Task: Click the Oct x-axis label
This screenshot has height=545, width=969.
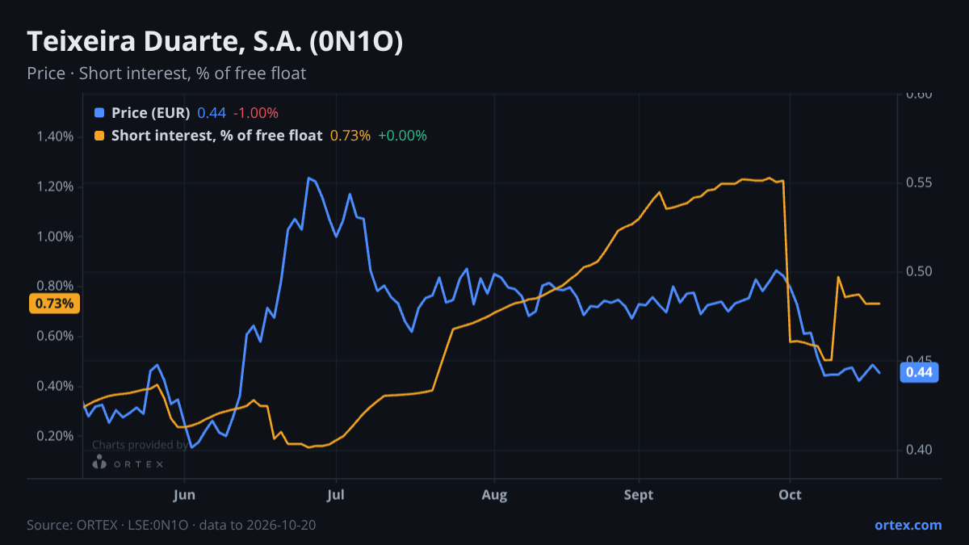Action: (790, 494)
